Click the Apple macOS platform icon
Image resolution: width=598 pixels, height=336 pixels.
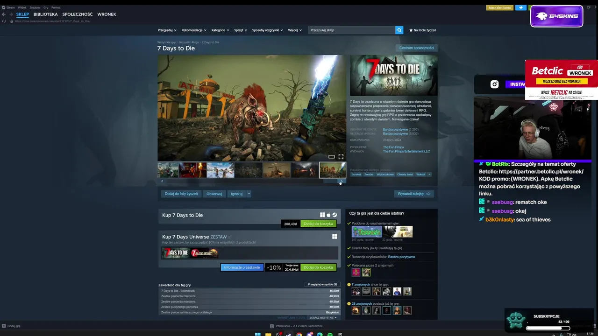(328, 215)
